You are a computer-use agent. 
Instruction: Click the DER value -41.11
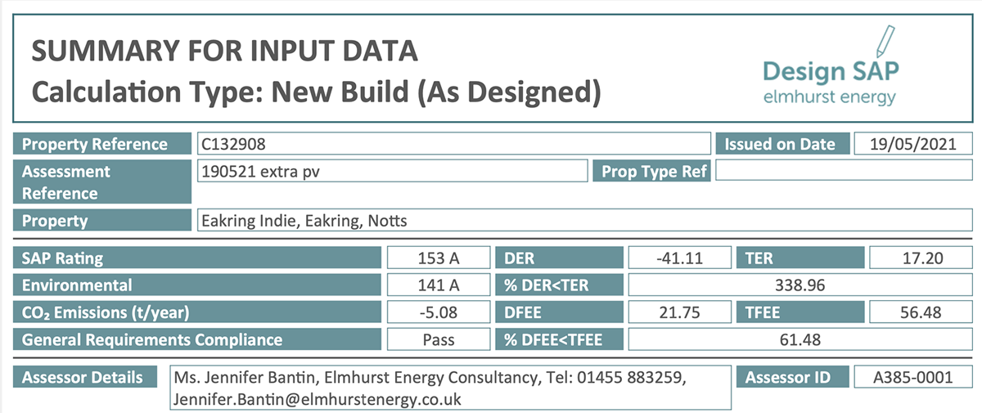point(678,258)
